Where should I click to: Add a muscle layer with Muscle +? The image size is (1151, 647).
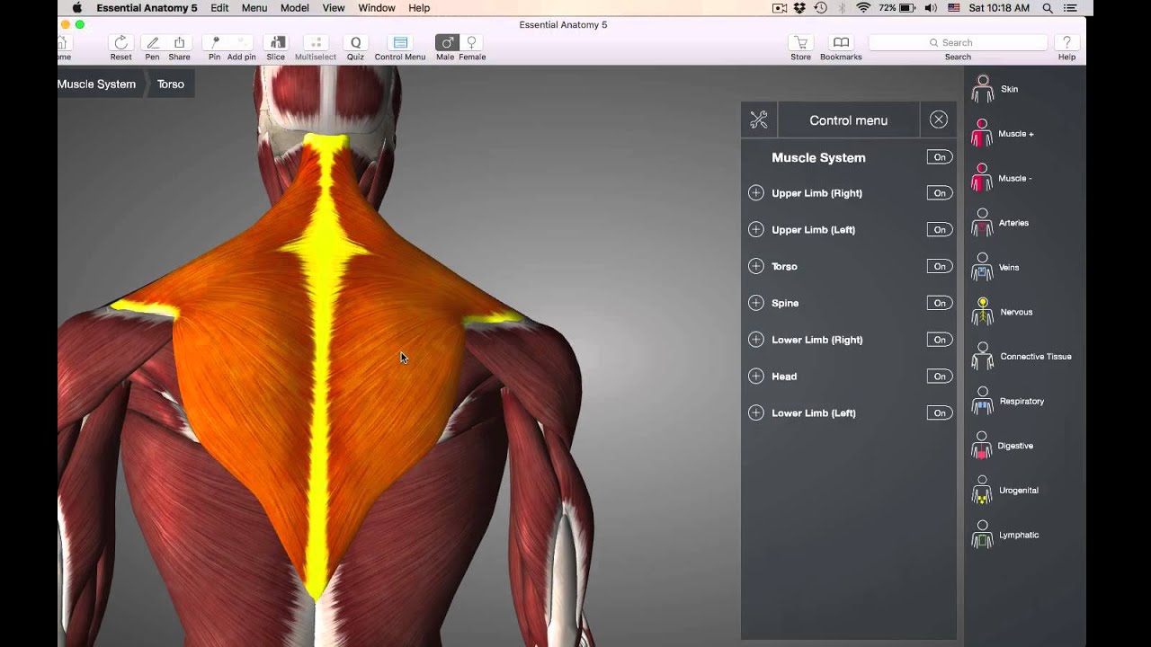[1003, 134]
